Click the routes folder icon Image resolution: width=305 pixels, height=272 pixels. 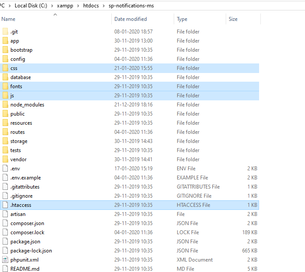point(5,132)
